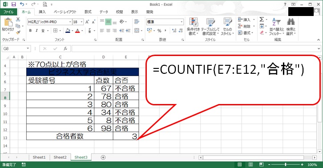Open number format dropdown (標準)
Viewport: 323px width, 168px height.
182,22
